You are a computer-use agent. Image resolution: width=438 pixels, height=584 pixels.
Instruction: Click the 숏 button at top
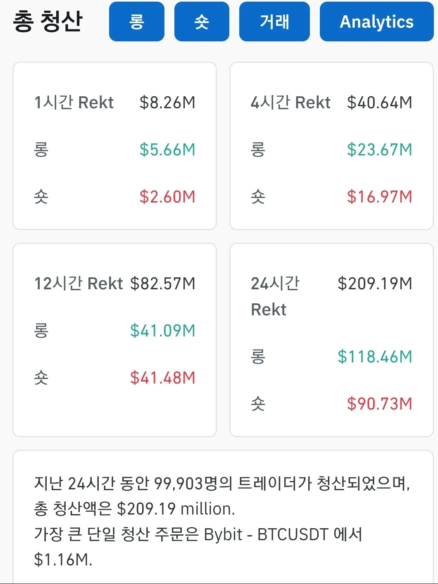click(202, 21)
